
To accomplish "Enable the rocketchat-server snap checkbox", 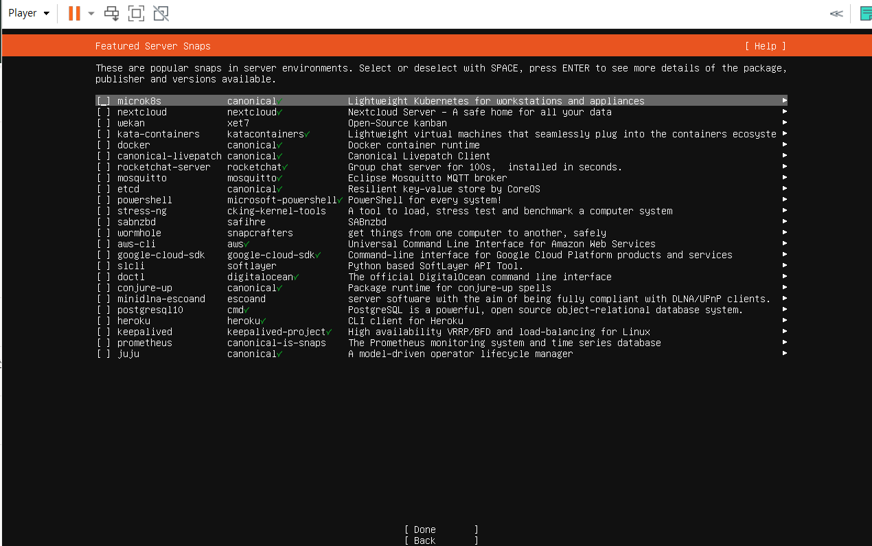I will (x=104, y=167).
